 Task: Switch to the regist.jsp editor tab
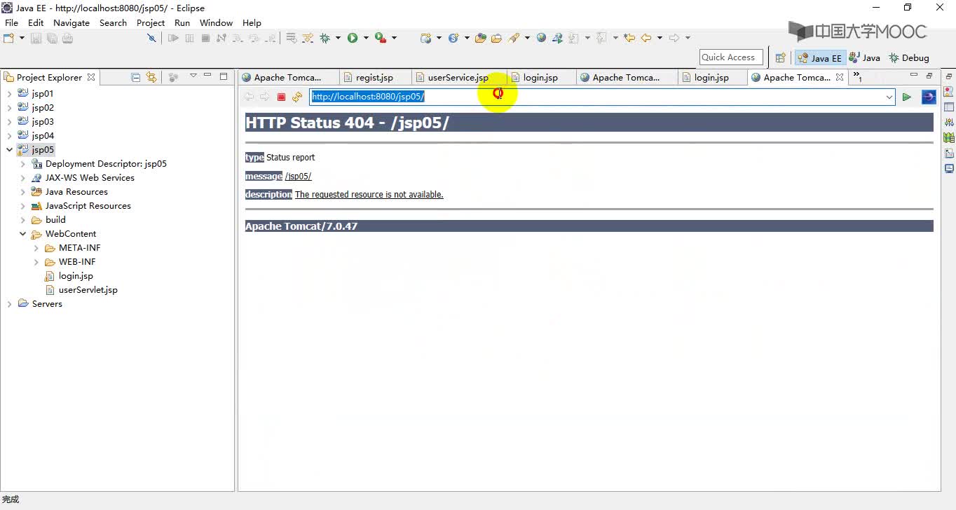click(374, 77)
